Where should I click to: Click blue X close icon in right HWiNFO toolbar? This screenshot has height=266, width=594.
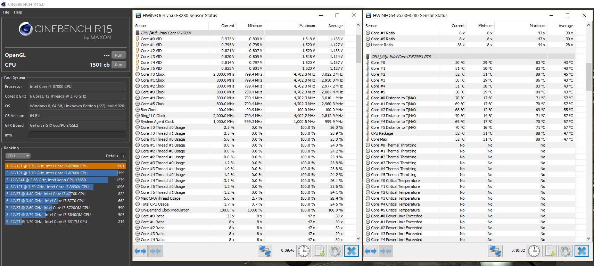pos(582,251)
